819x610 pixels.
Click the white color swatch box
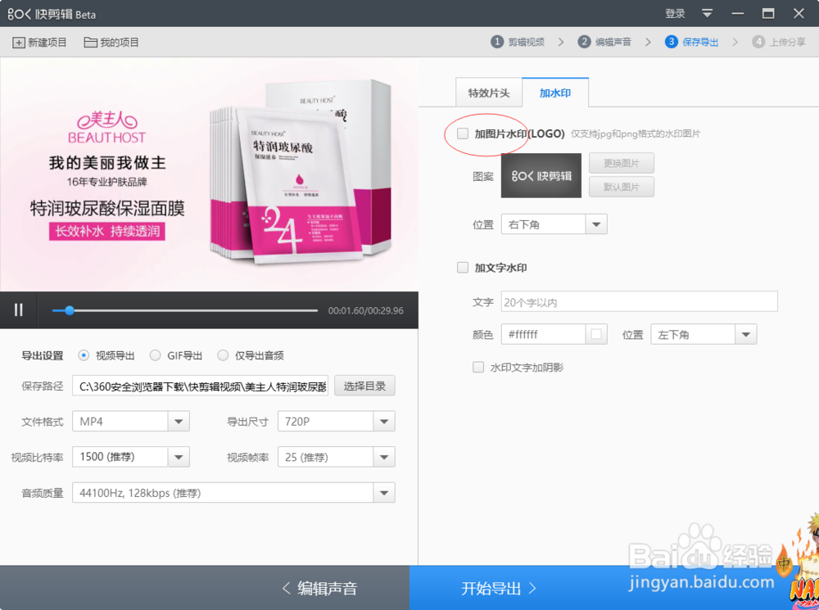point(596,334)
